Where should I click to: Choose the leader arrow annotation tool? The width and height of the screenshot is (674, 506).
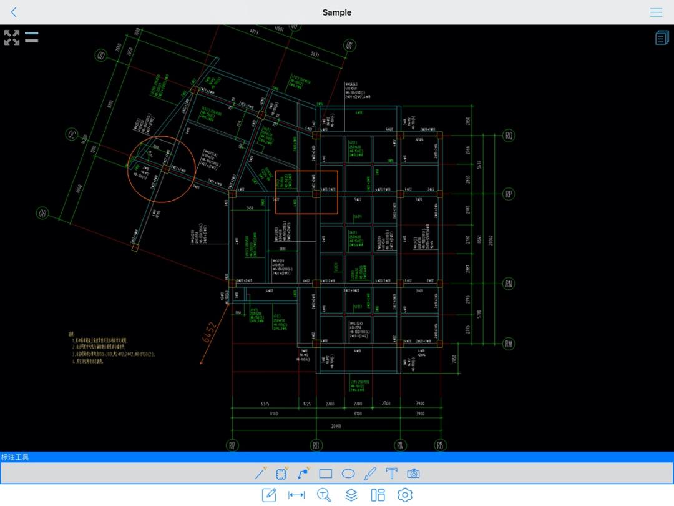click(303, 474)
